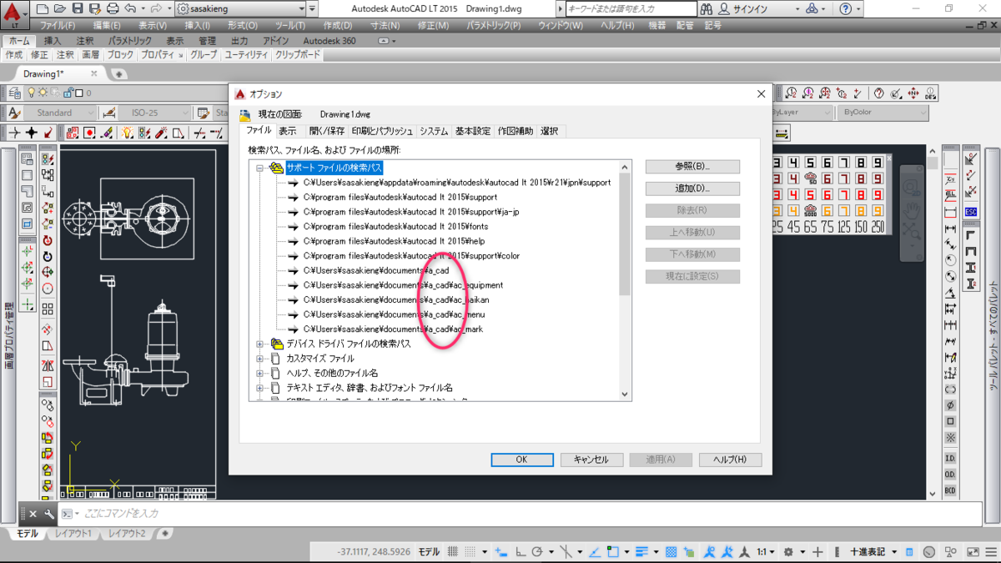Open the ファイル(F) menu
Screen dimensions: 1001x563
(x=58, y=25)
